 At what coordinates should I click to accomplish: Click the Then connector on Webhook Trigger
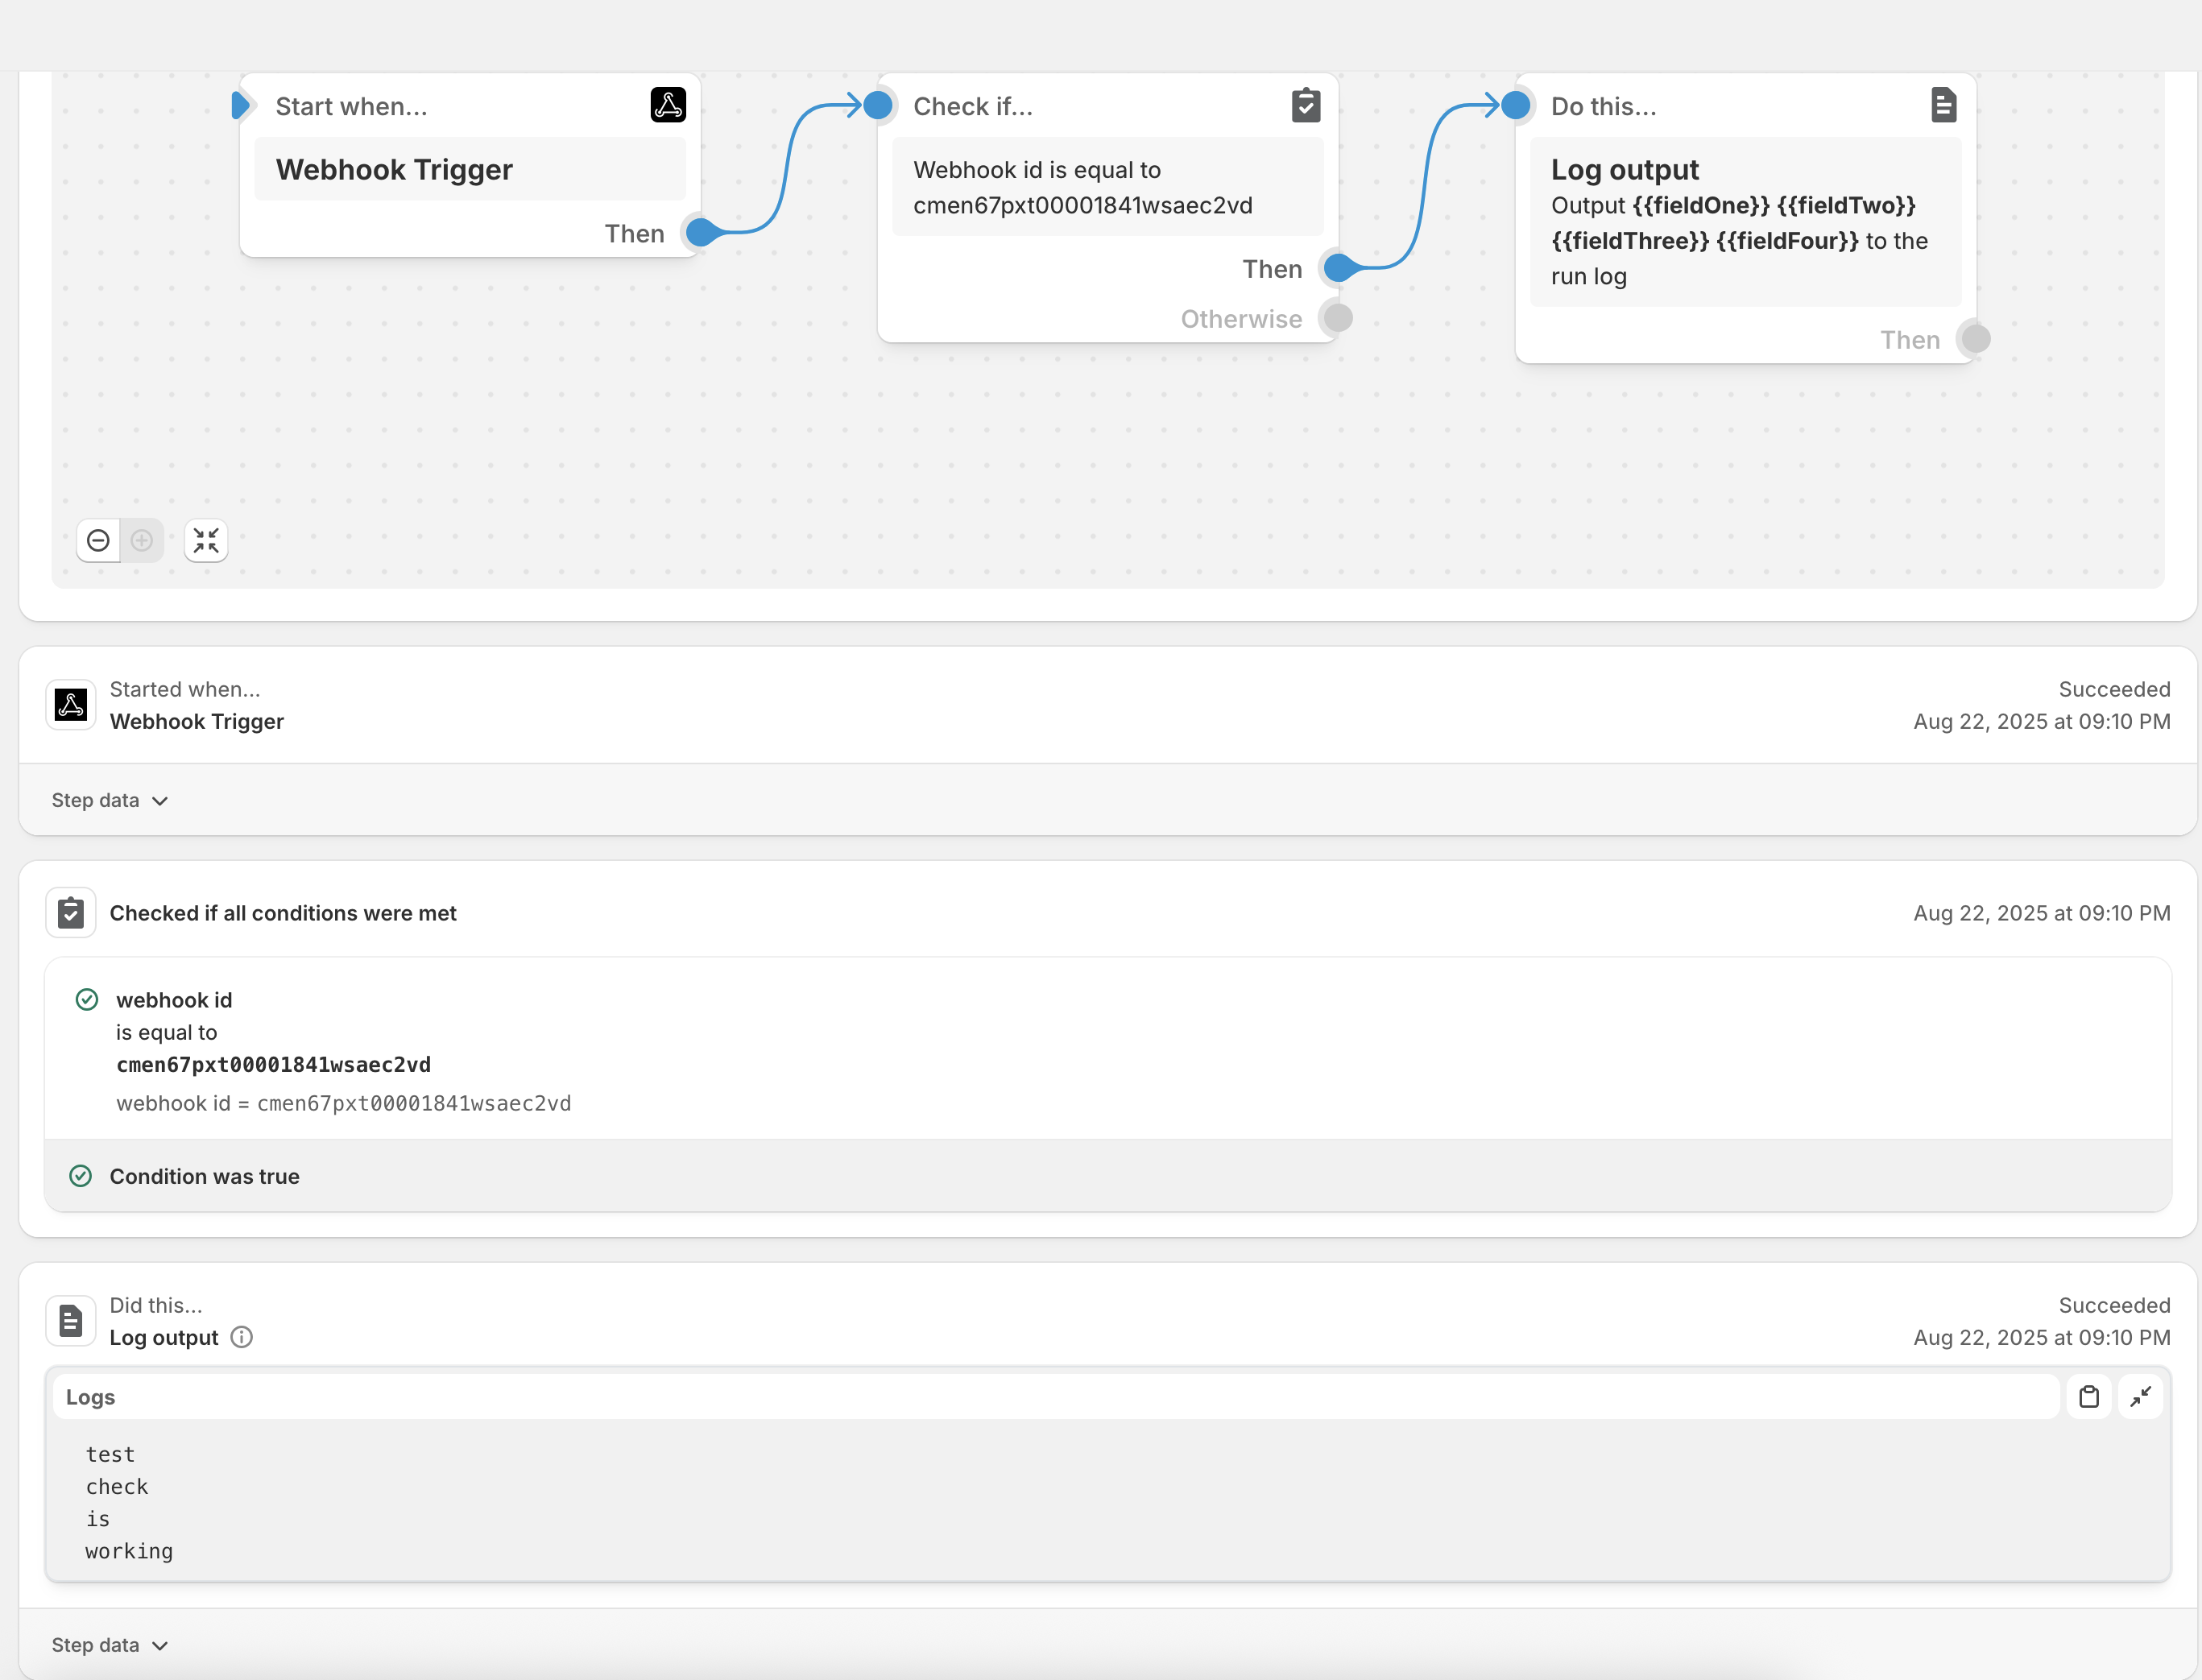[x=702, y=233]
